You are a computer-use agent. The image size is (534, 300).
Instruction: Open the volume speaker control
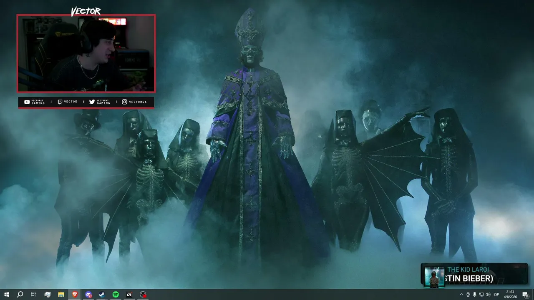(488, 295)
